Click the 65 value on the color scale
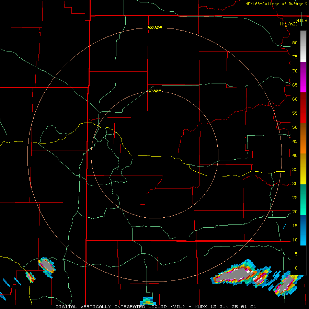 (295, 85)
